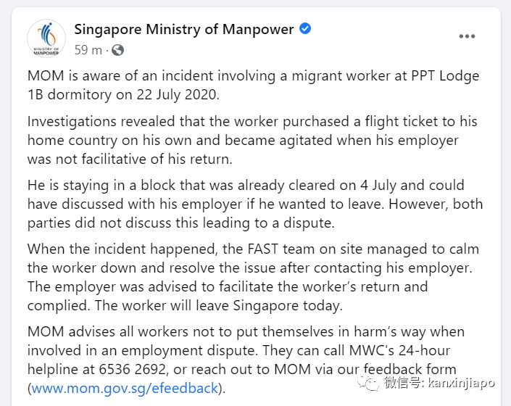
Task: Click the Ministry of Manpower profile logo
Action: (47, 38)
